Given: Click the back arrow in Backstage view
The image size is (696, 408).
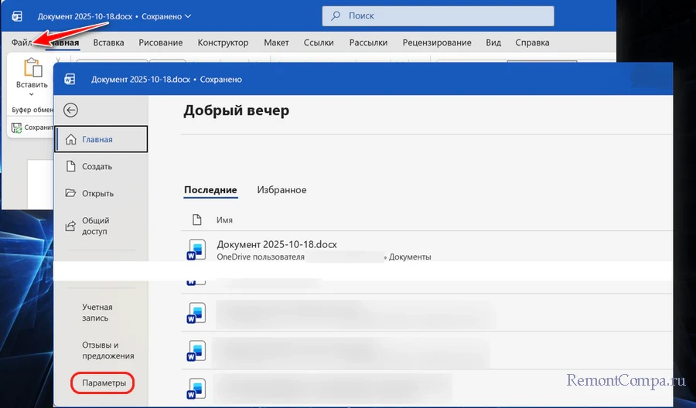Looking at the screenshot, I should pos(71,110).
